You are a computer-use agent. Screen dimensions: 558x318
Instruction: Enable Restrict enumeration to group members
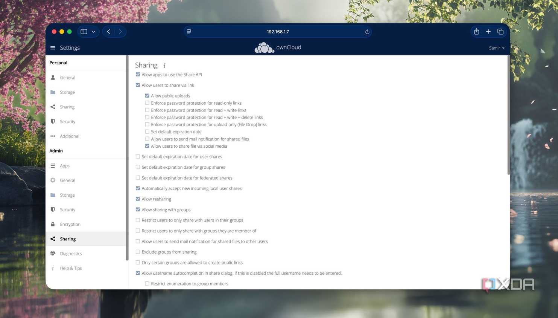pyautogui.click(x=147, y=284)
